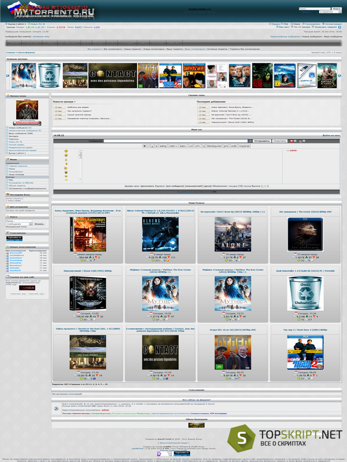
Task: Click the admin username in the chat user list
Action: [293, 151]
